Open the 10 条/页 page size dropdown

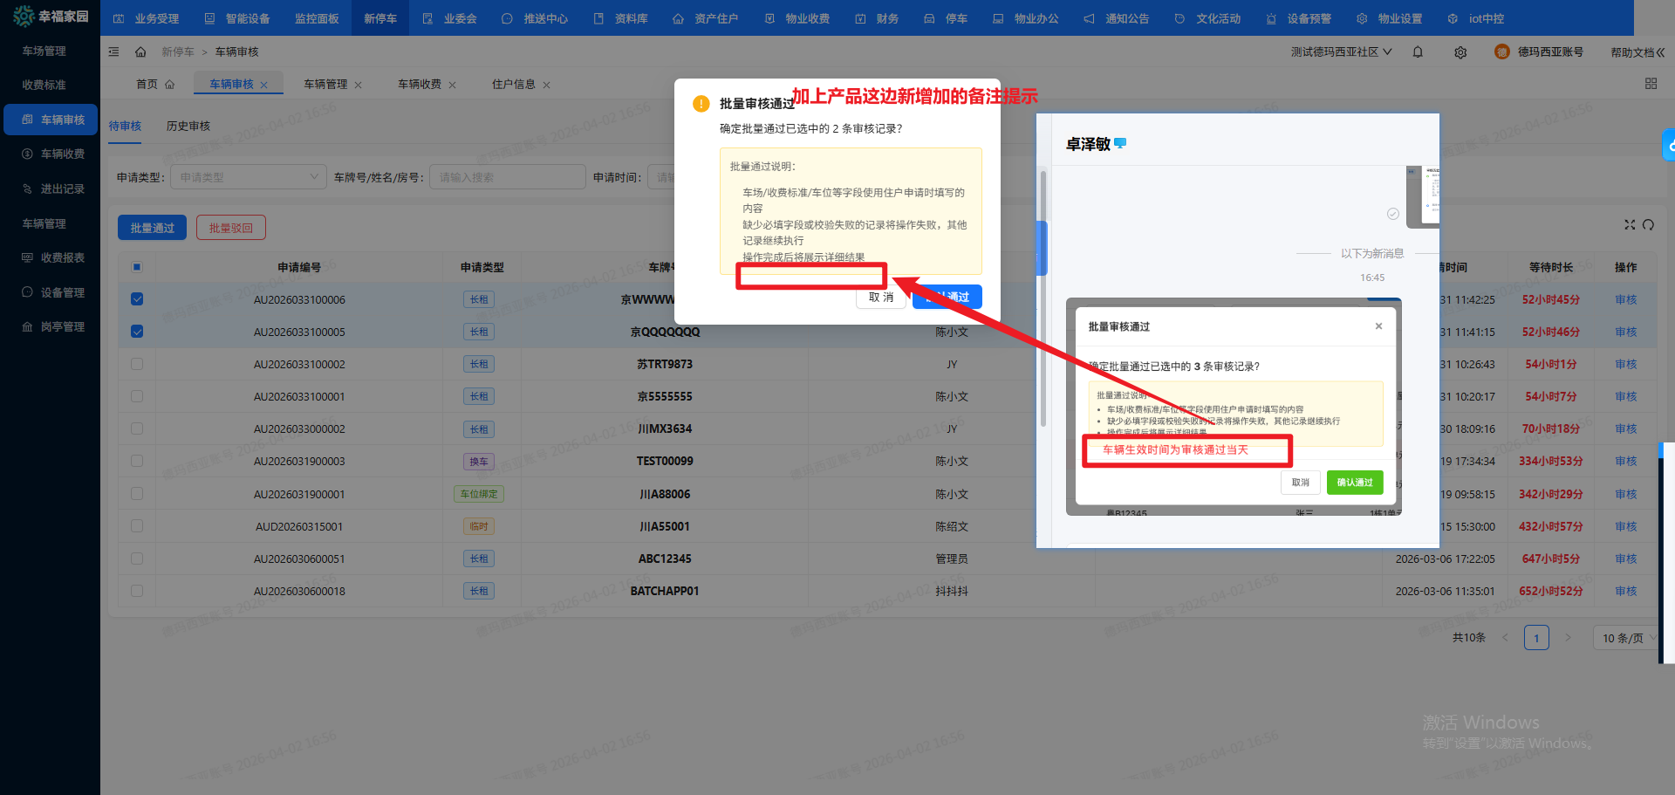click(1626, 638)
